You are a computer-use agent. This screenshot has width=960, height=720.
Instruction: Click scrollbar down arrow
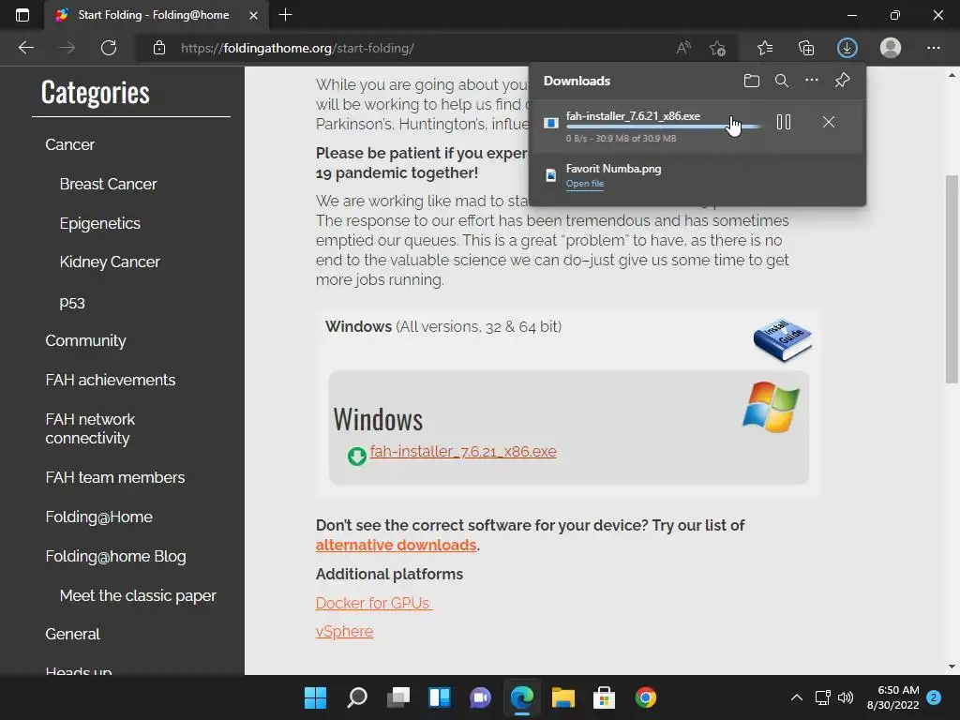(x=952, y=667)
